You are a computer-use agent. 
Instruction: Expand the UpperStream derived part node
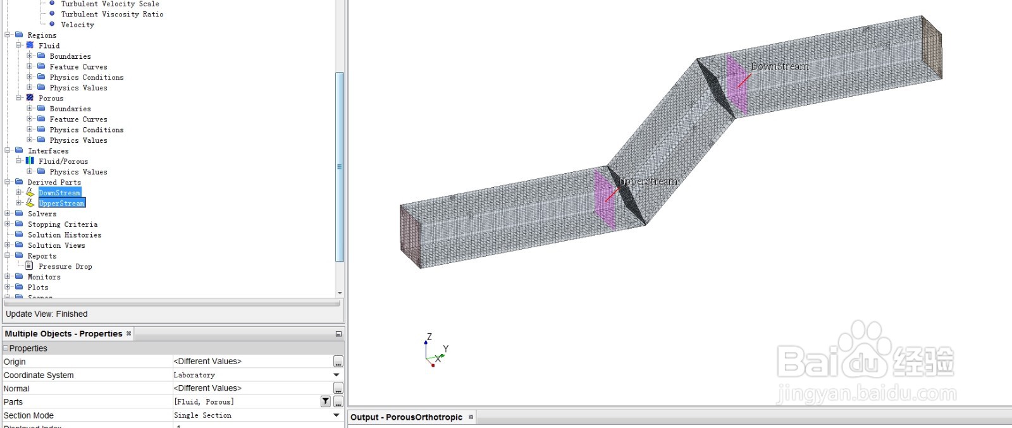click(19, 203)
